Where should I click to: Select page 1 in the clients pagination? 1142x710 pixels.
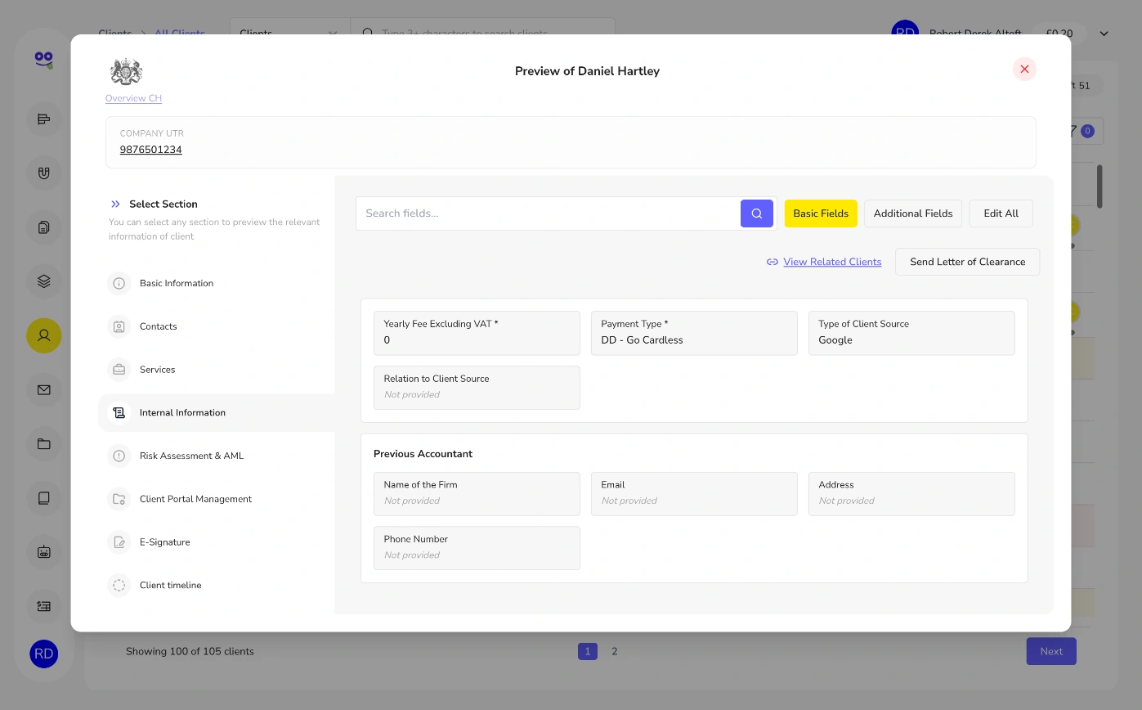[587, 652]
